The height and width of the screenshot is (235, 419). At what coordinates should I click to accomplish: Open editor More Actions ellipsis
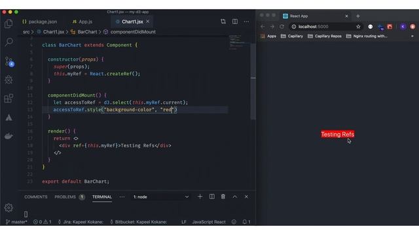246,22
